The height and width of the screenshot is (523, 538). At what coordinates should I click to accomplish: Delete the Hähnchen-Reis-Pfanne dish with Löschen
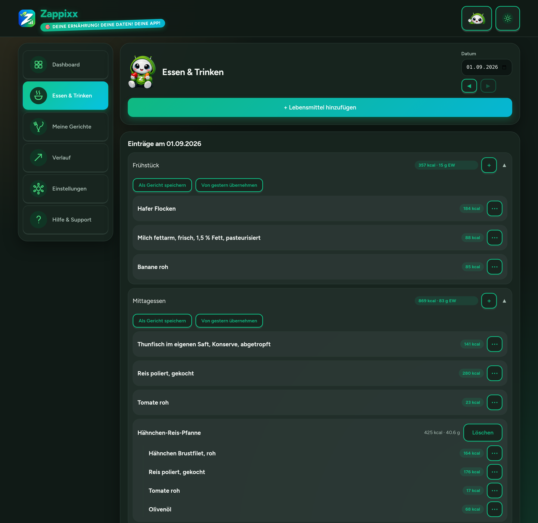tap(483, 433)
